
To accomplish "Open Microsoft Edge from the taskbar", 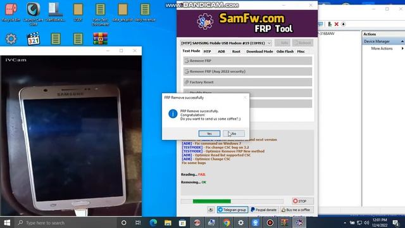I will click(x=153, y=222).
